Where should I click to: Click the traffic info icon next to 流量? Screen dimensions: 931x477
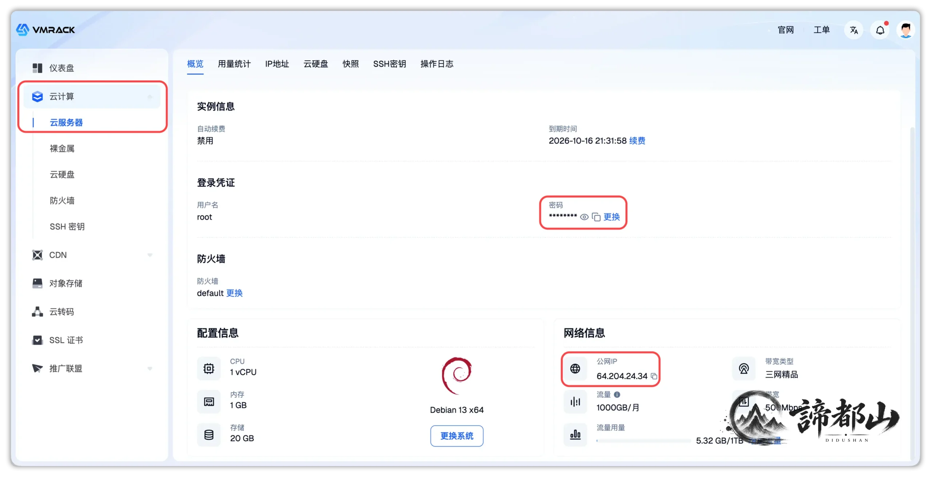(617, 395)
